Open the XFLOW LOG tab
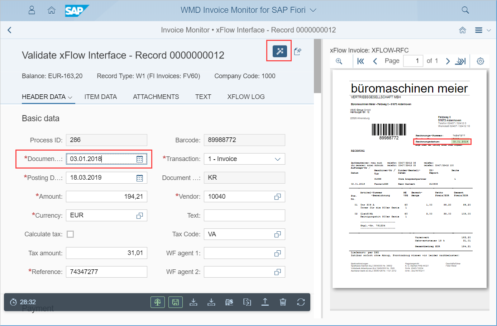The height and width of the screenshot is (326, 497). [x=246, y=97]
